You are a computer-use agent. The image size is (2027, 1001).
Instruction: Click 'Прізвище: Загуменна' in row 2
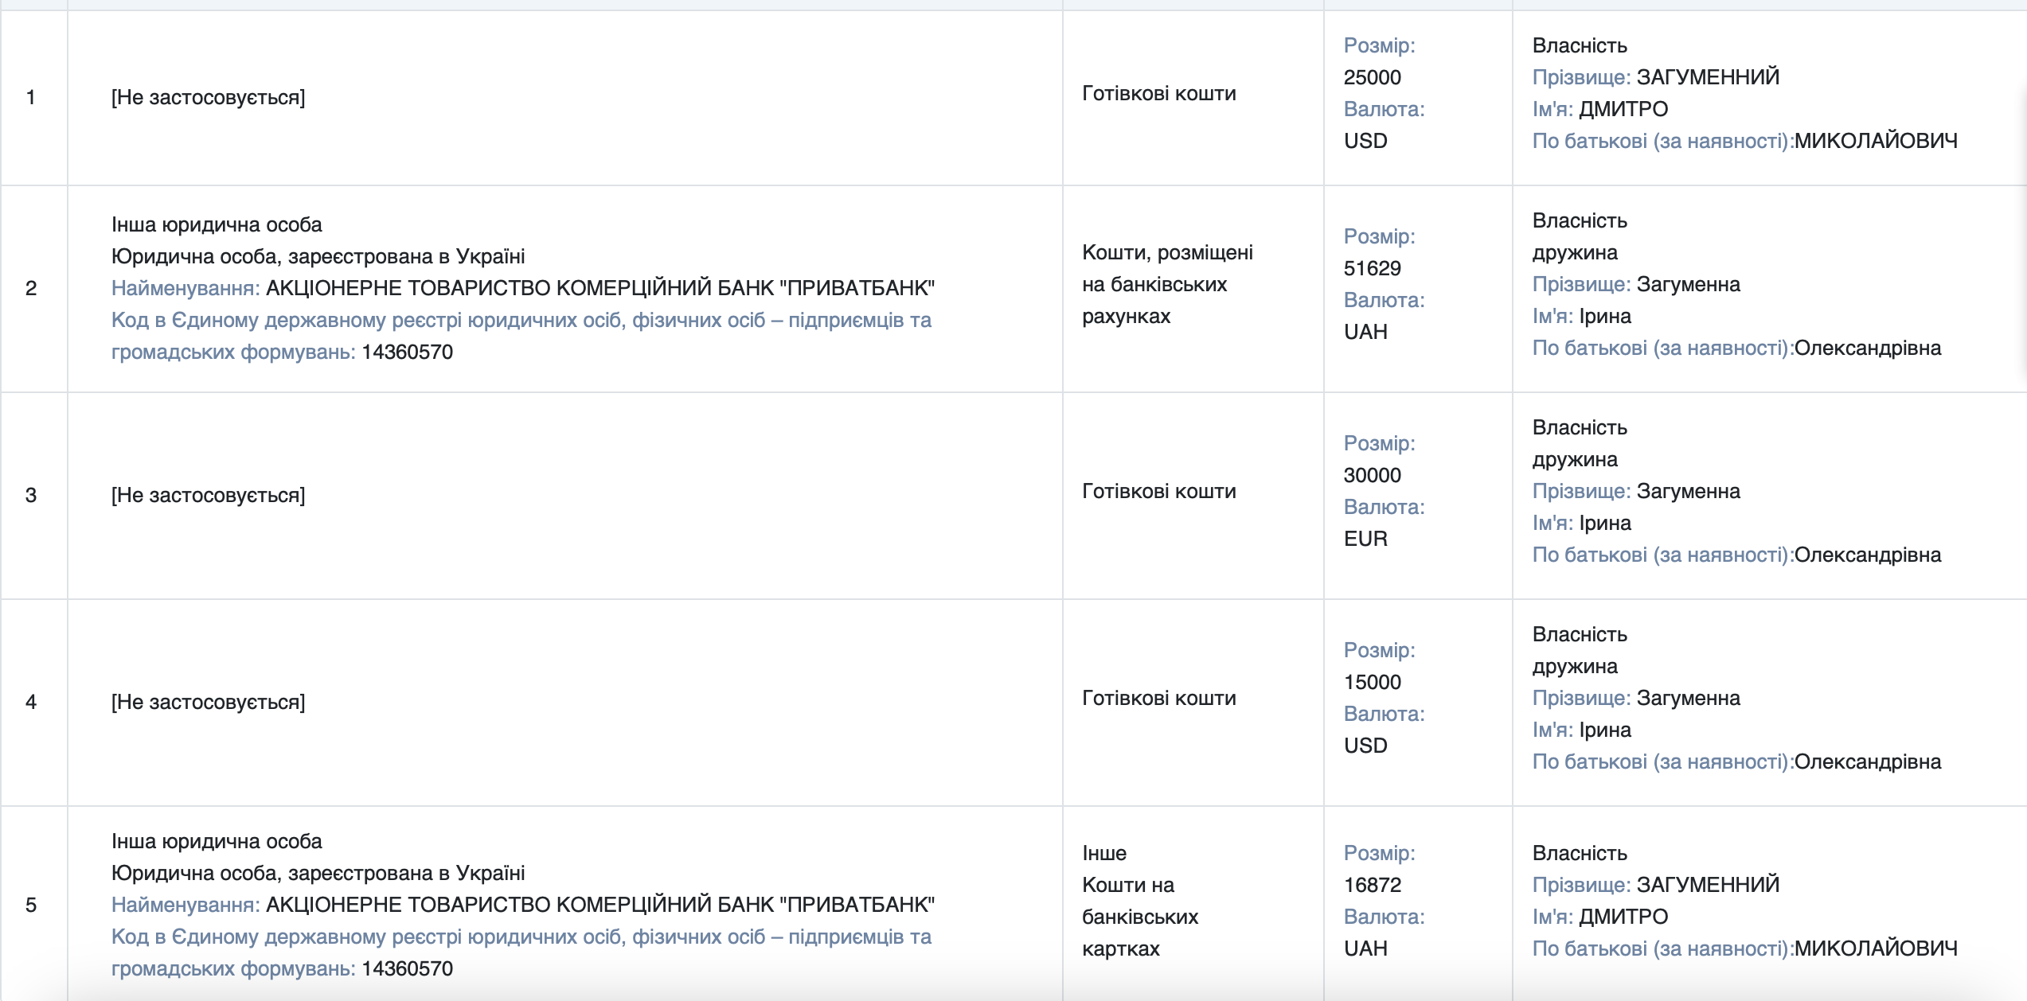(1636, 284)
